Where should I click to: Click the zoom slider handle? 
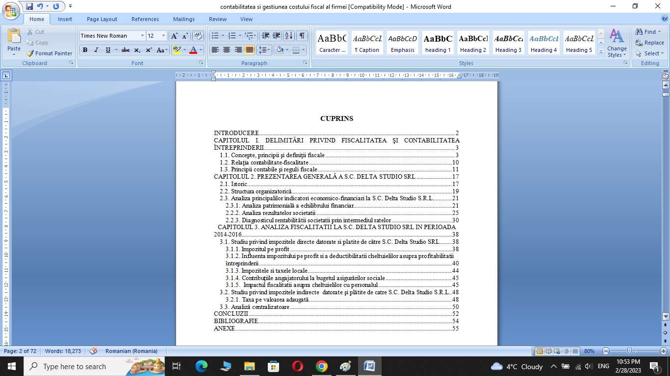pos(629,351)
